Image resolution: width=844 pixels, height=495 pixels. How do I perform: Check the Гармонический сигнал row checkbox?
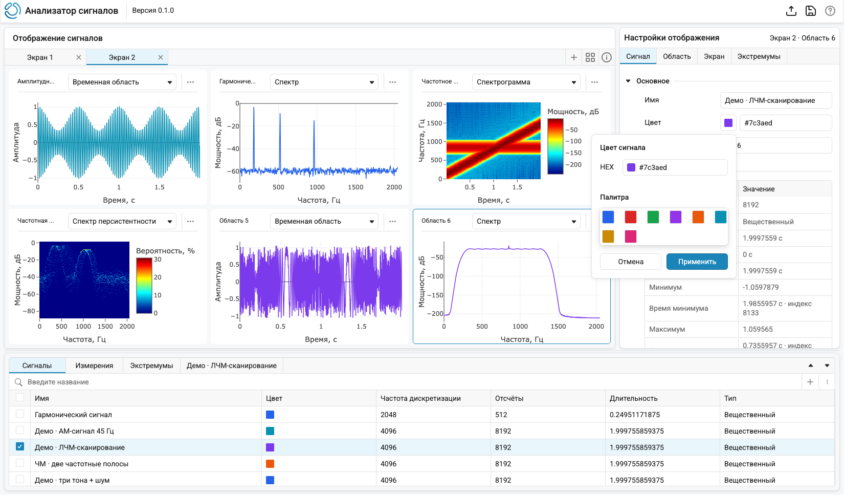pos(20,414)
